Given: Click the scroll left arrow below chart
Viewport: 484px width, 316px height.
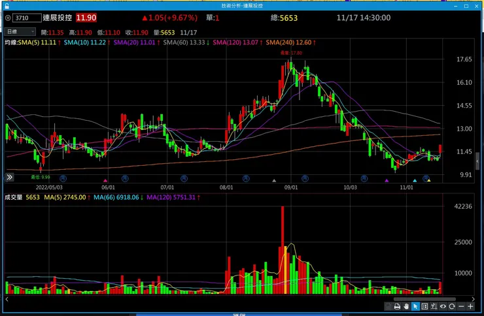Looking at the screenshot, I should pos(7,299).
